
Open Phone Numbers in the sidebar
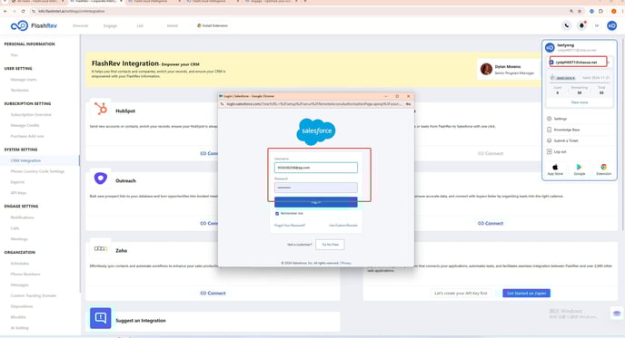[25, 275]
